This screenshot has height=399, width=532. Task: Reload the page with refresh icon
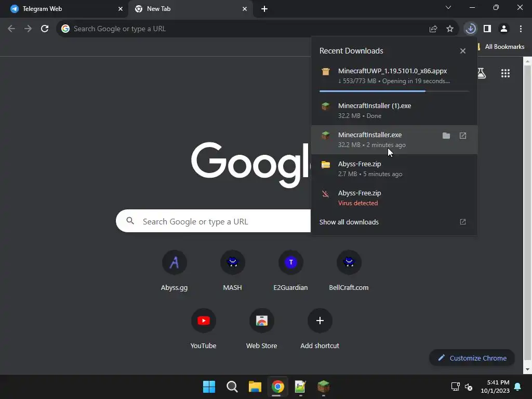pyautogui.click(x=45, y=29)
